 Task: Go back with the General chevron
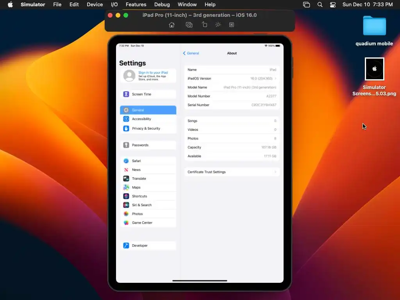(x=184, y=53)
